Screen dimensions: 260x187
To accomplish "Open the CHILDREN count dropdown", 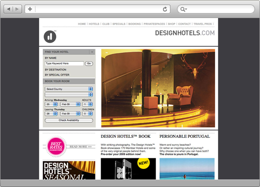I will click(x=87, y=114).
